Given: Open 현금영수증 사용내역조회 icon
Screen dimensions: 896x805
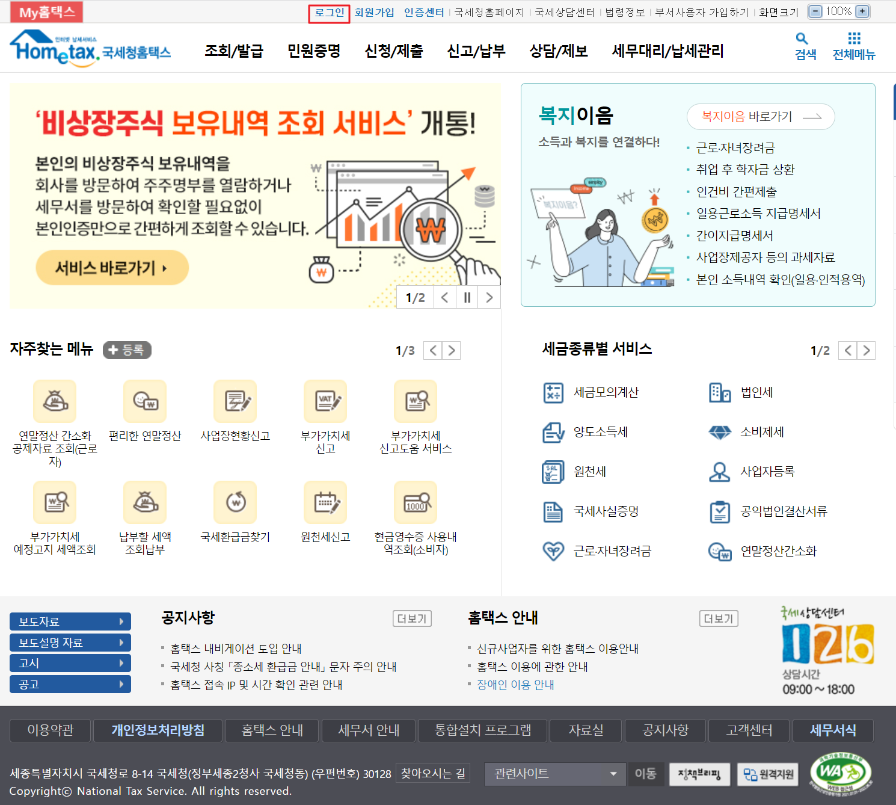Looking at the screenshot, I should [x=416, y=502].
